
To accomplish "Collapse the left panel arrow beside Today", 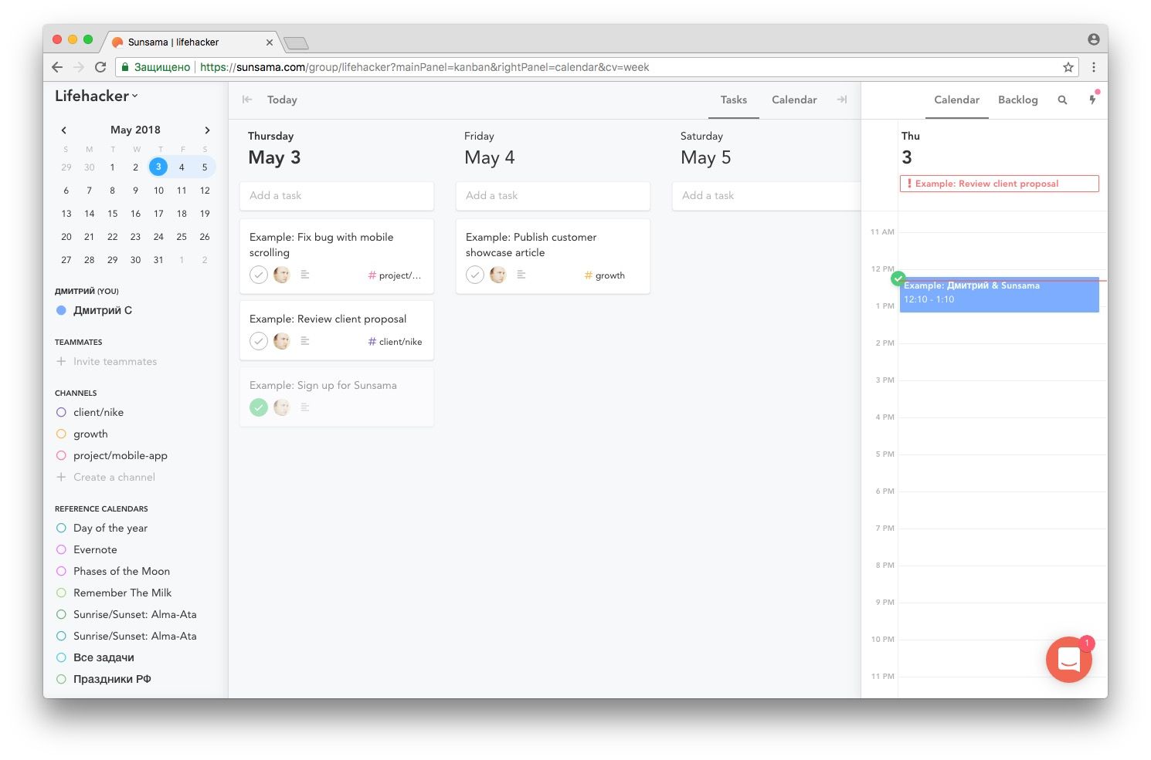I will 247,100.
